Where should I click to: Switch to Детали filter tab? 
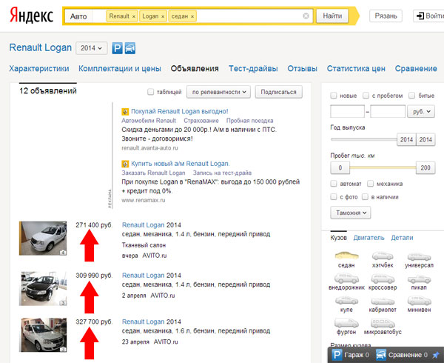pos(402,238)
